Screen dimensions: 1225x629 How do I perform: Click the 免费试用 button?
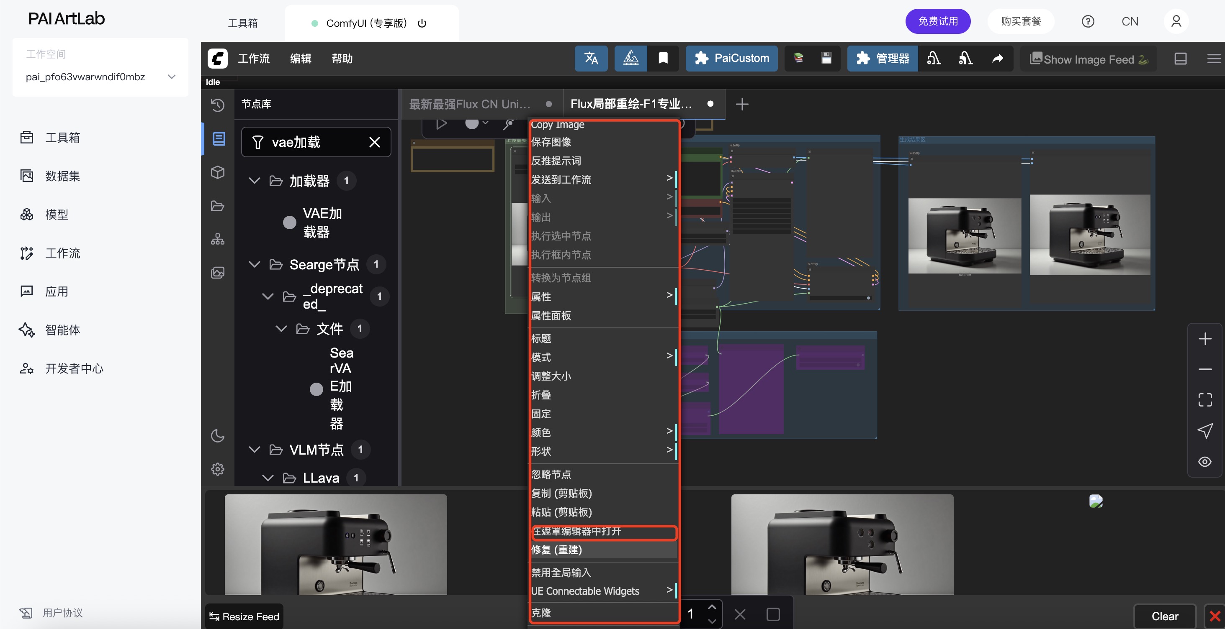click(x=937, y=21)
